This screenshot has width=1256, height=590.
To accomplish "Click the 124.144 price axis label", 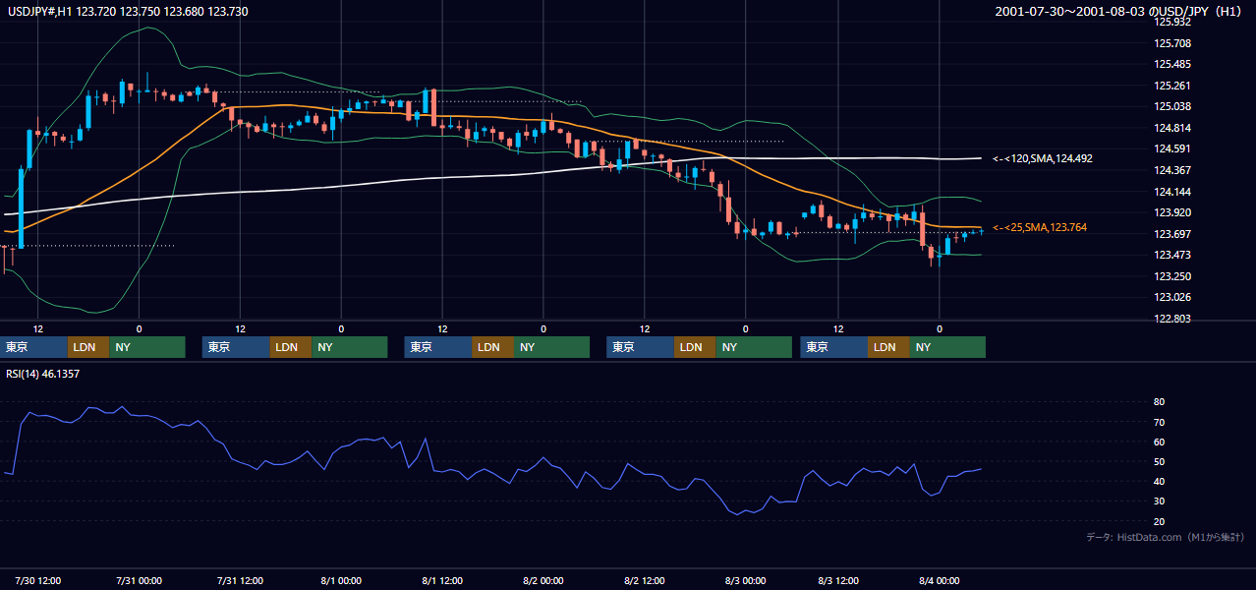I will 1172,192.
